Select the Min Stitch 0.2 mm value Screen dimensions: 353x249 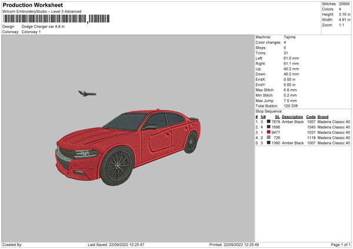290,95
